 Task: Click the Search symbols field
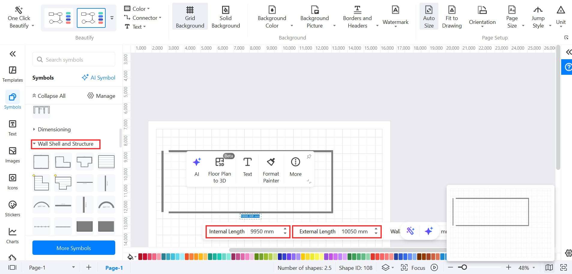74,60
